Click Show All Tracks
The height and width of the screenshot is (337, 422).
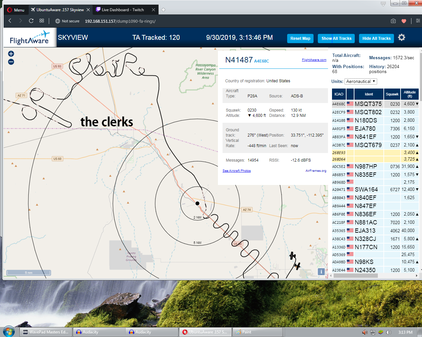coord(336,39)
